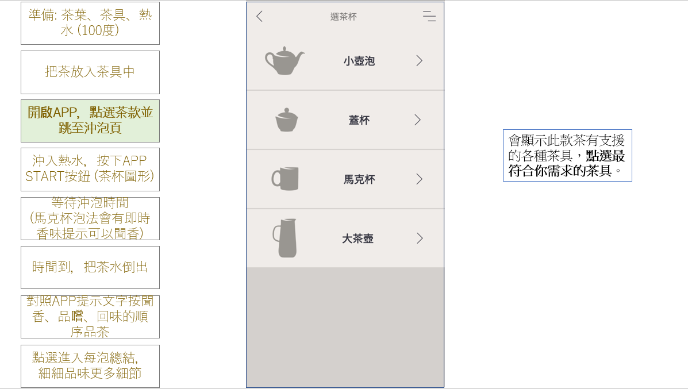The image size is (688, 389).
Task: Select the highlighted 開啟APP step box
Action: (x=90, y=121)
